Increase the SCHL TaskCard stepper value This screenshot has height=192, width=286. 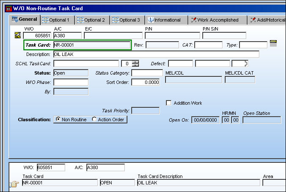click(135, 62)
